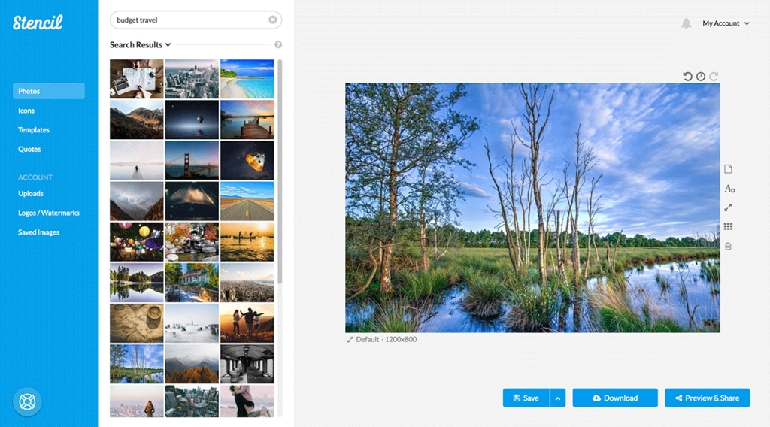Open the history clock icon

coord(701,77)
